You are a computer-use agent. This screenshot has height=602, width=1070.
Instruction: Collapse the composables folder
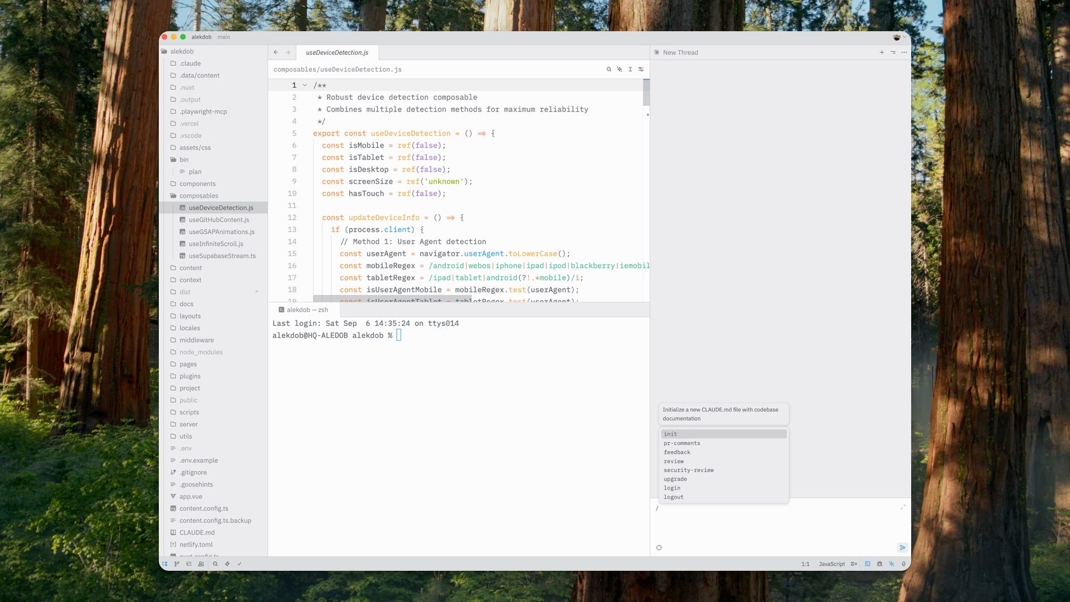pyautogui.click(x=198, y=196)
